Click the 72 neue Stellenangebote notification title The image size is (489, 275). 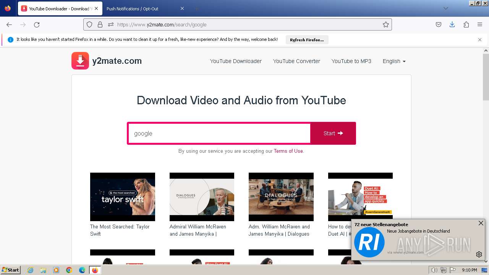[381, 225]
